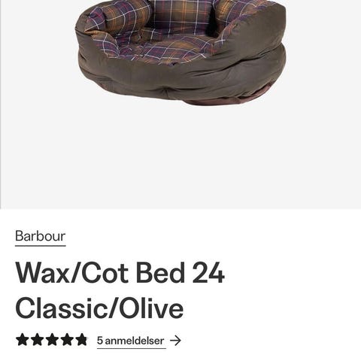Click the fourth rating star
The width and height of the screenshot is (361, 361).
click(x=66, y=340)
